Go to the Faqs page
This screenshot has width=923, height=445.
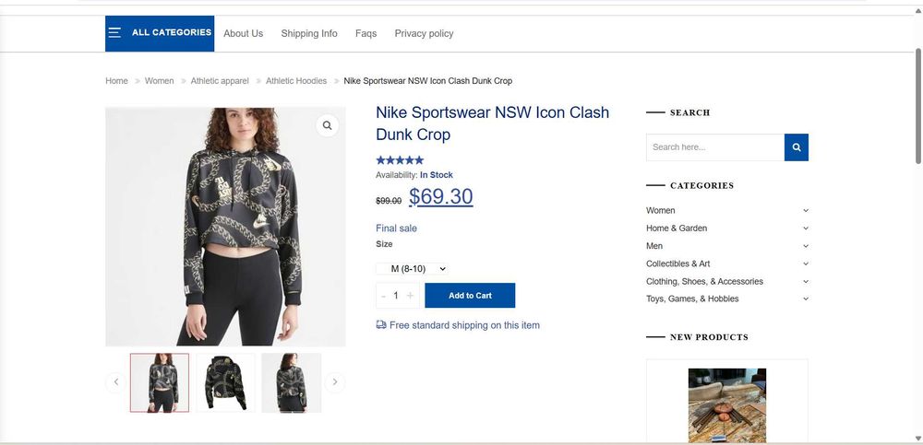tap(366, 33)
